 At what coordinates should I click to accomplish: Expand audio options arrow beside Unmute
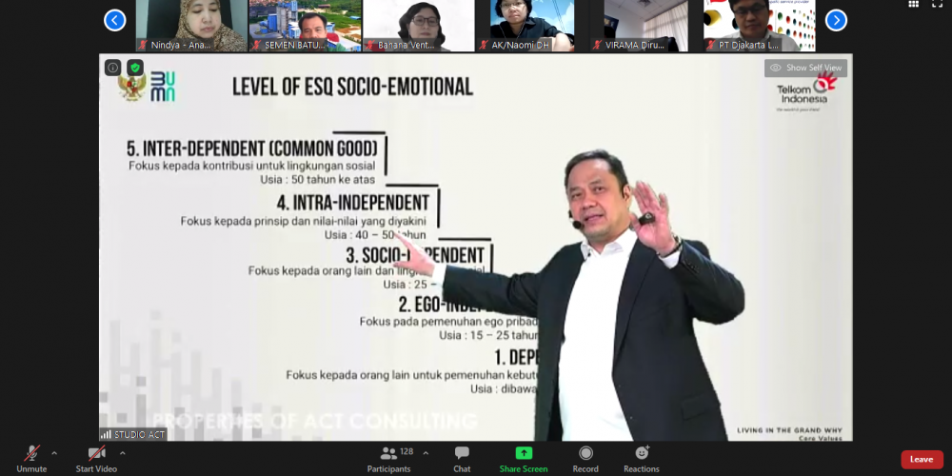click(x=53, y=452)
